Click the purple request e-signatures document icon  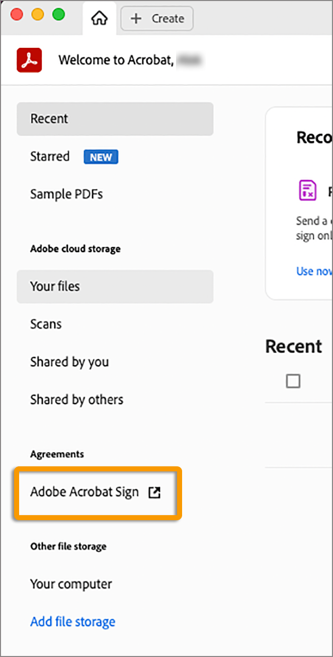tap(307, 190)
